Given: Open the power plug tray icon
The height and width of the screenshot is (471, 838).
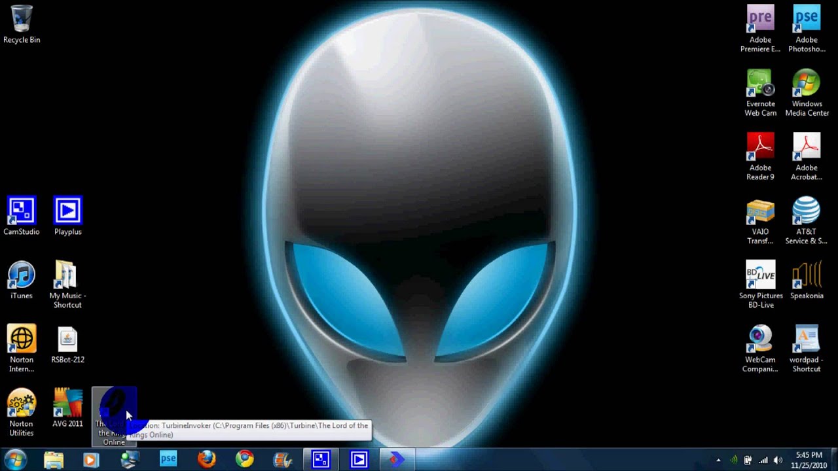Looking at the screenshot, I should [x=748, y=460].
